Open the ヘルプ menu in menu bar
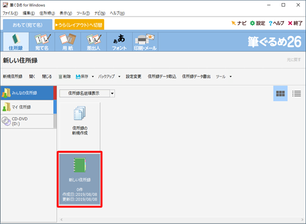 point(118,13)
